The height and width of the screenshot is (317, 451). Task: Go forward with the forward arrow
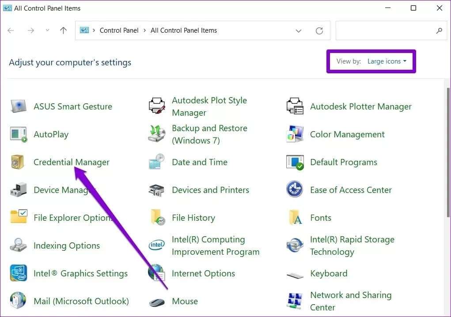click(31, 30)
